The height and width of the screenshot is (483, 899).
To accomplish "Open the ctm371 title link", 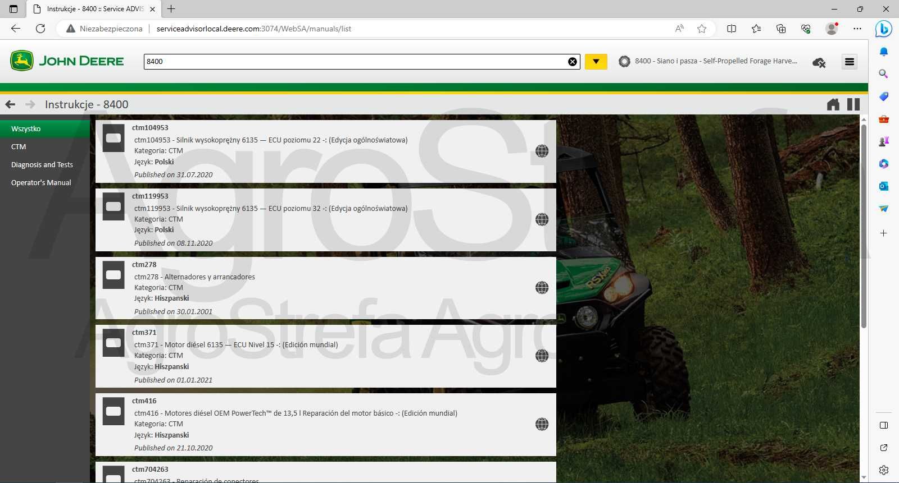I will click(144, 333).
